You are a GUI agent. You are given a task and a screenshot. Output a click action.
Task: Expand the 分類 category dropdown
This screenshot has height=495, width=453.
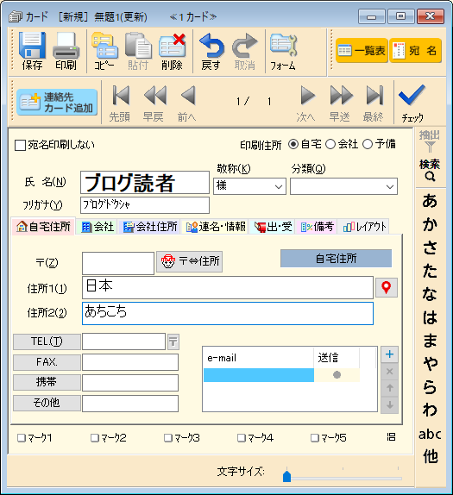(390, 186)
